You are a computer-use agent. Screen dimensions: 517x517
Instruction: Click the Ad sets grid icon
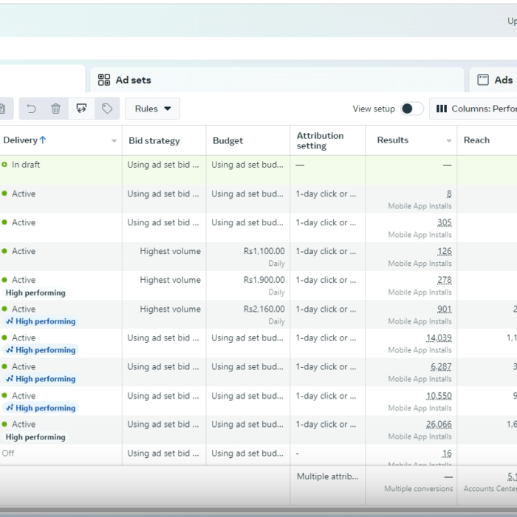coord(104,80)
